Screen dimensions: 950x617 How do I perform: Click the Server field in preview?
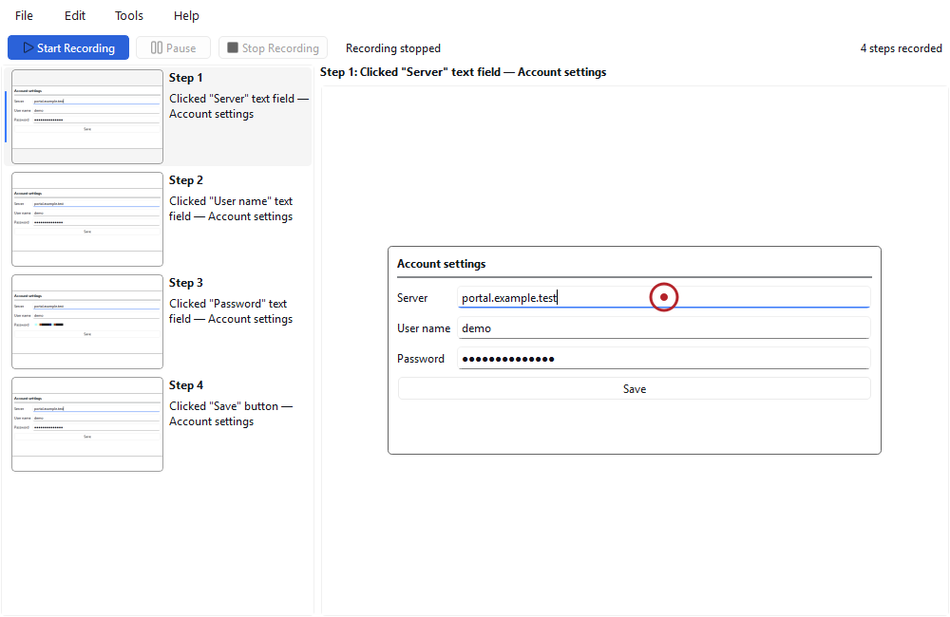(x=663, y=297)
